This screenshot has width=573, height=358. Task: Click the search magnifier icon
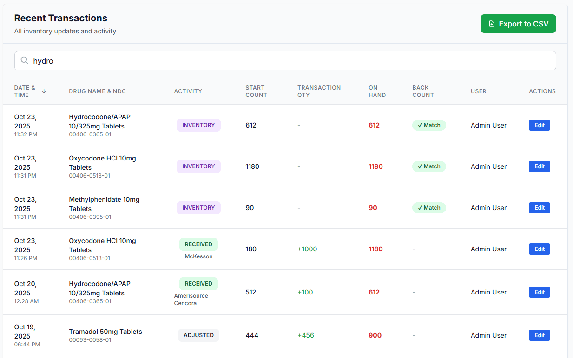pos(24,60)
